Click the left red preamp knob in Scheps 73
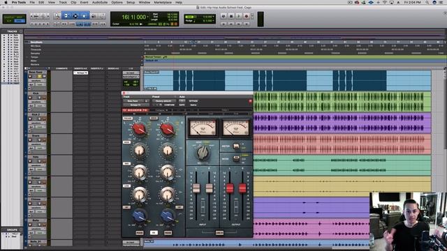Viewport: 447px width, 251px height. [x=140, y=129]
